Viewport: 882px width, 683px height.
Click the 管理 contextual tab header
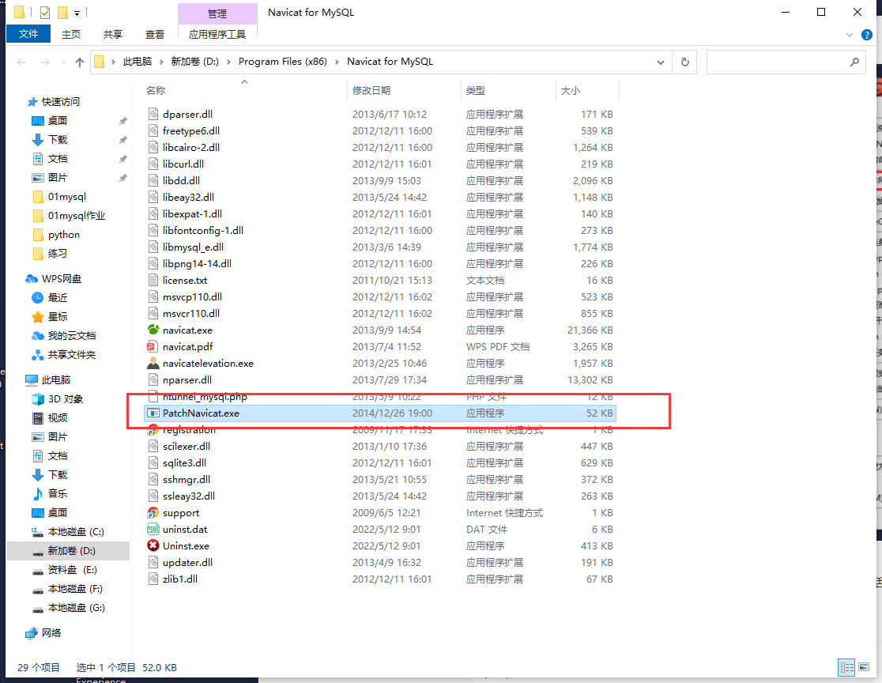point(217,13)
